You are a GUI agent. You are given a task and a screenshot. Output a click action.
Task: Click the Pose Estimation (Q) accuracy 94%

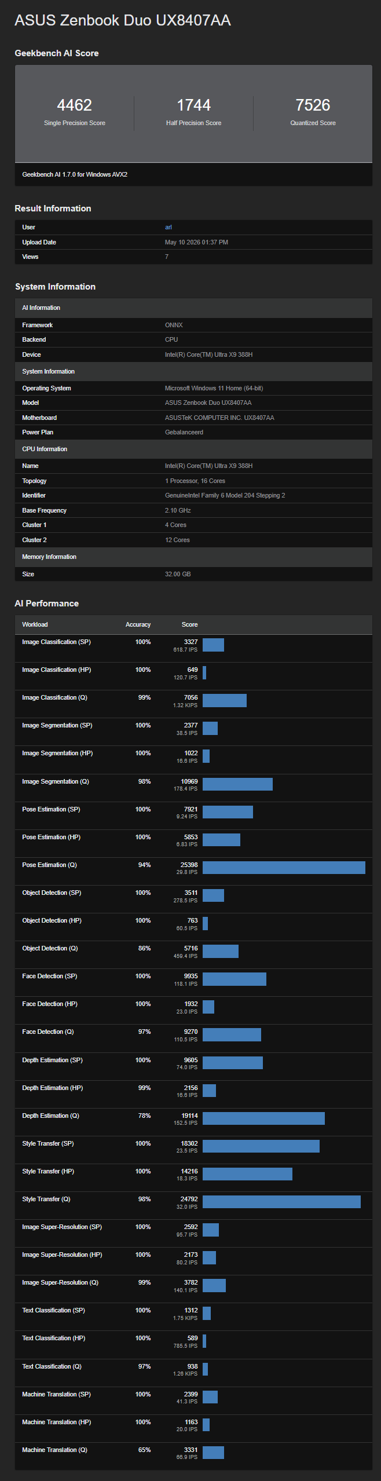(144, 865)
